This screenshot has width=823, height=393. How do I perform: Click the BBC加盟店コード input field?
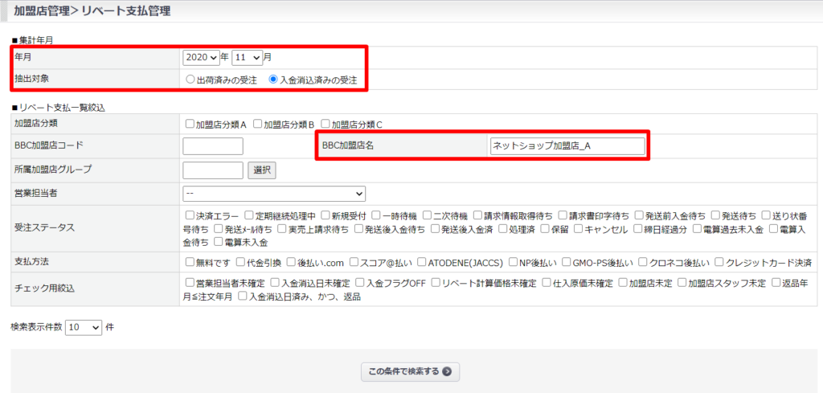(x=213, y=146)
